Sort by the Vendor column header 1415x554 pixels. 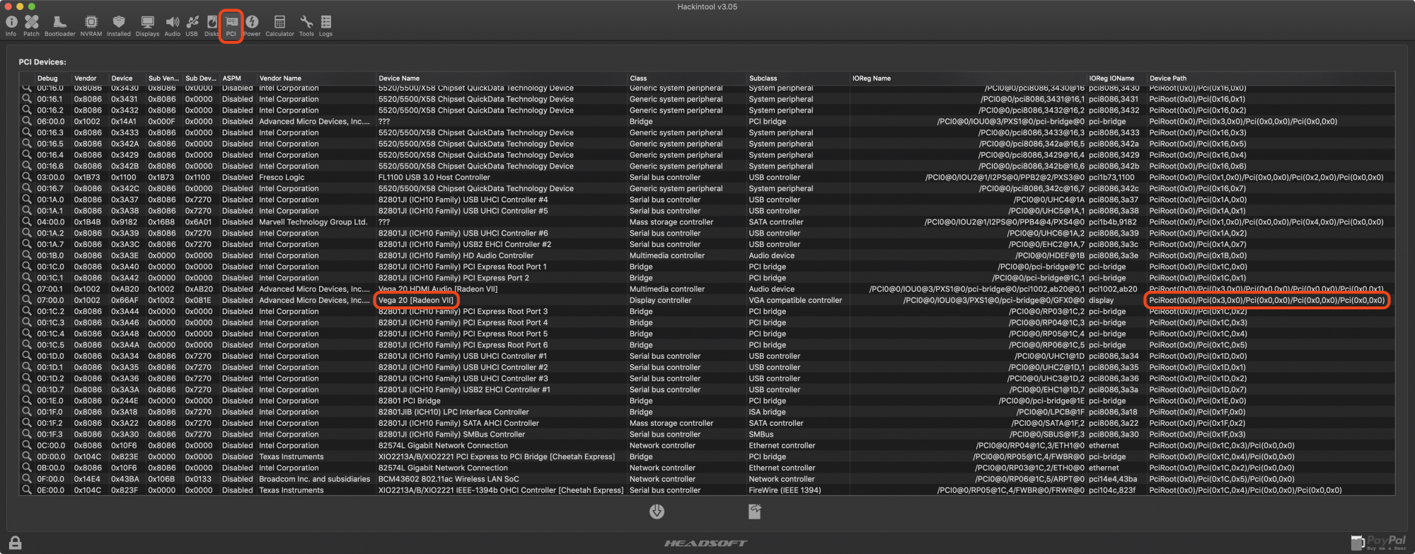coord(90,78)
